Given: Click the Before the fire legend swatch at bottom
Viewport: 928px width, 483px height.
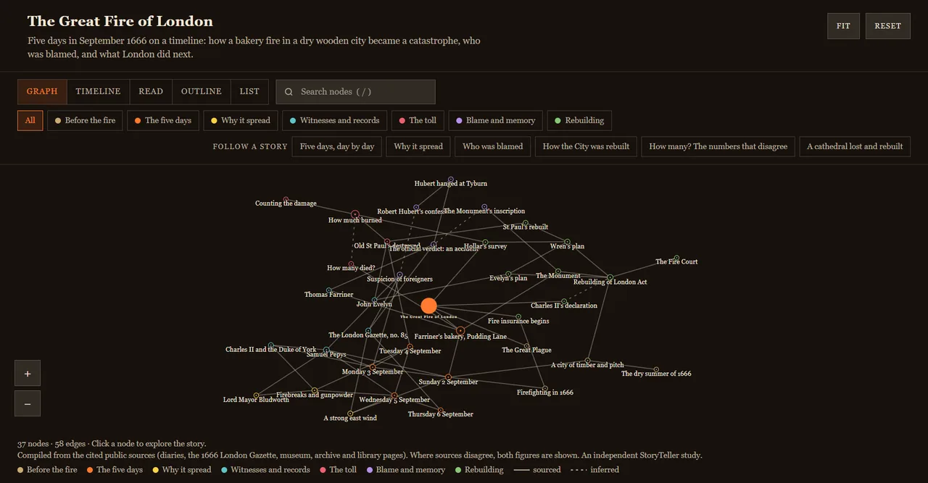Looking at the screenshot, I should click(20, 470).
